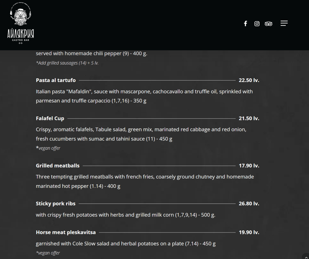The image size is (309, 259).
Task: Click the vegan offer note under Falafel Cup
Action: tap(48, 148)
